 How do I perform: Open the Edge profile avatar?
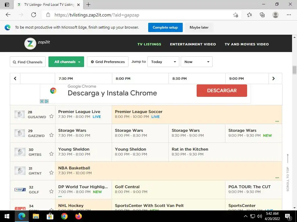(x=276, y=15)
